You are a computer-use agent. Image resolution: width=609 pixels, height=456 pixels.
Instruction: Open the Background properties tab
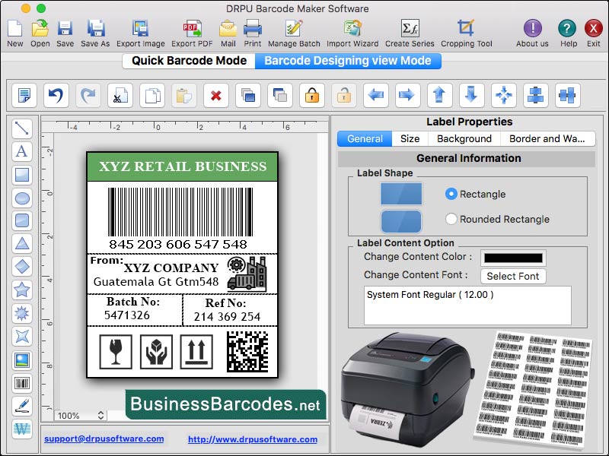click(464, 139)
